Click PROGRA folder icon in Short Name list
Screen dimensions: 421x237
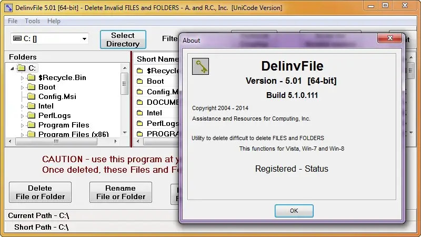pos(139,134)
